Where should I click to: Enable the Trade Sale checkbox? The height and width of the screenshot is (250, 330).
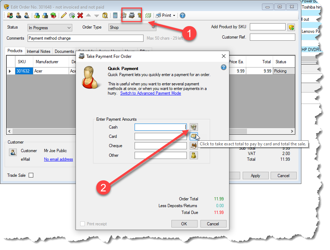[x=31, y=175]
